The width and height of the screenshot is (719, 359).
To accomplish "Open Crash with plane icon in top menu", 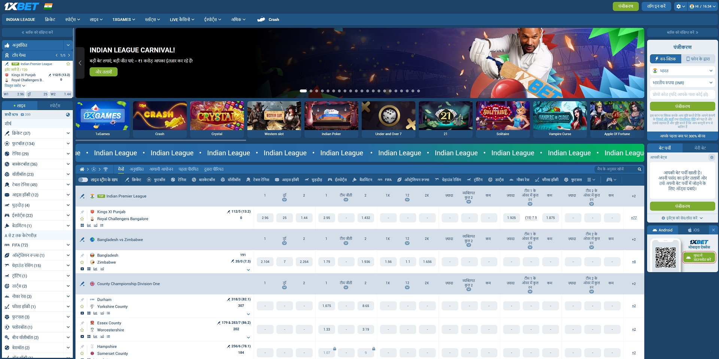I will coord(268,19).
